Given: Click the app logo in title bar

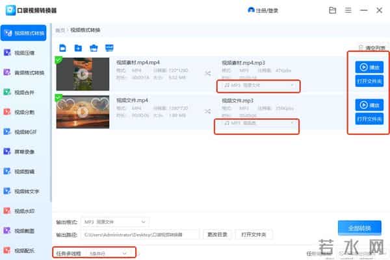Looking at the screenshot, I should pyautogui.click(x=10, y=10).
